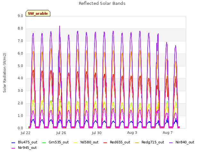Click the red Red655_out legend color marker

(x=105, y=142)
